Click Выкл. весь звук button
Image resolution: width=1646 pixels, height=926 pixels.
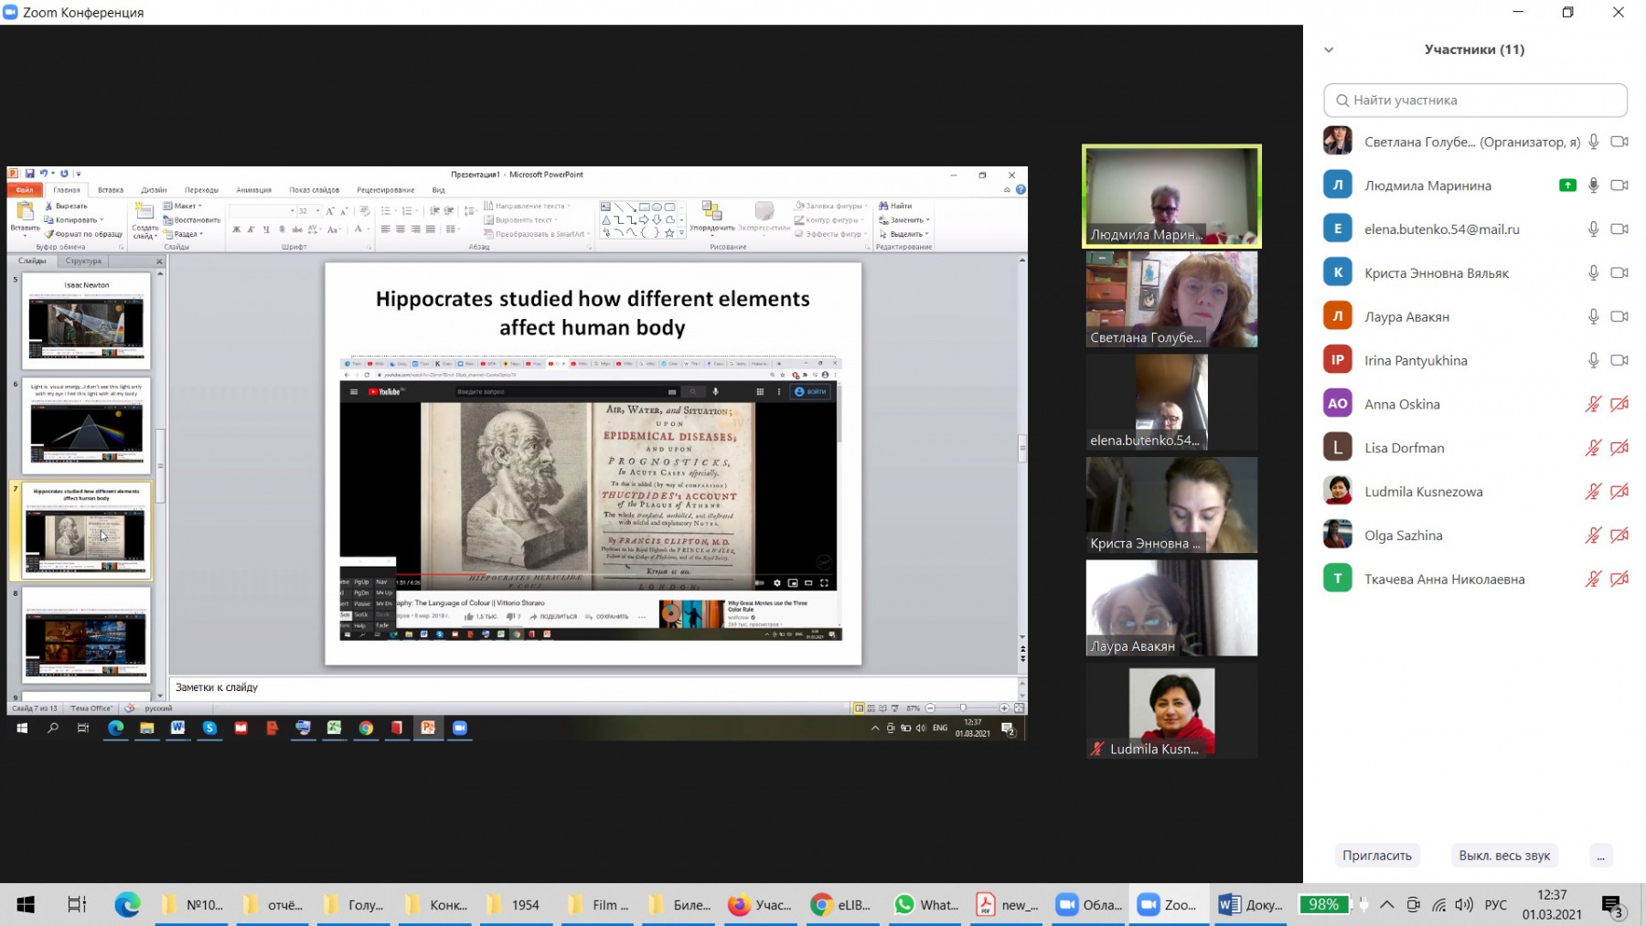(x=1504, y=856)
